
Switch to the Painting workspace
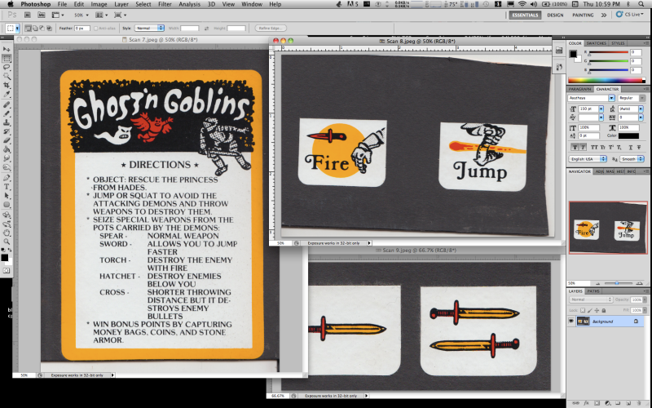[583, 15]
